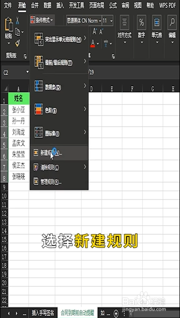180x318 pixels.
Task: Select cell 张小亚 in column A
Action: point(19,110)
